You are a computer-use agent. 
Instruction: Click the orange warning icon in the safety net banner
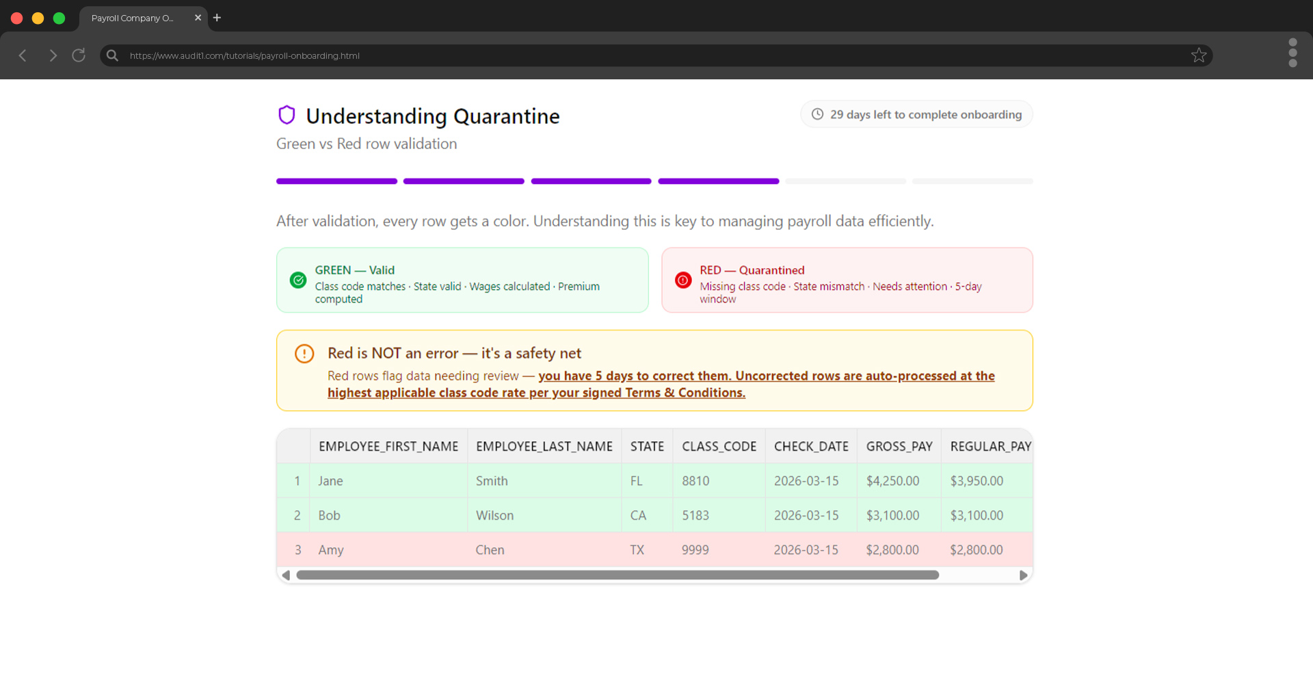(304, 354)
